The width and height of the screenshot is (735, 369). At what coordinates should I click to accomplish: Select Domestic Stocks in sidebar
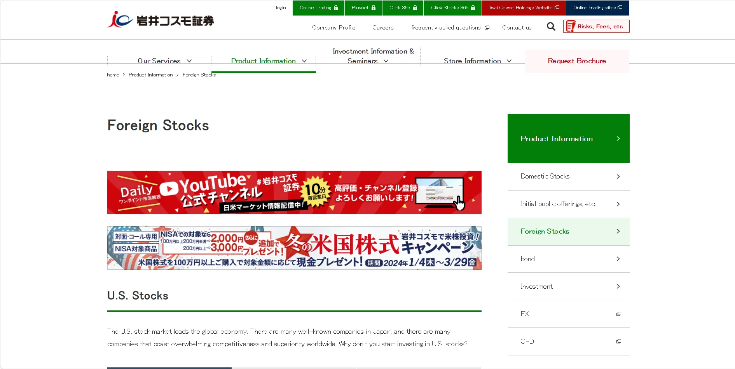click(x=569, y=177)
